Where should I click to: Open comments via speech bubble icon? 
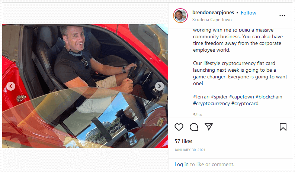pyautogui.click(x=194, y=127)
